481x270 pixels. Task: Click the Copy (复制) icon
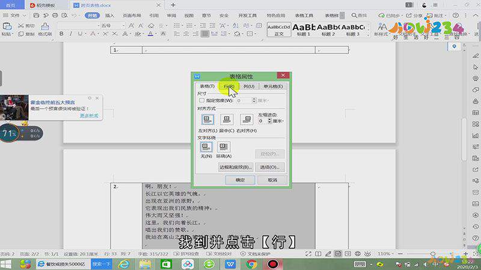[x=21, y=34]
